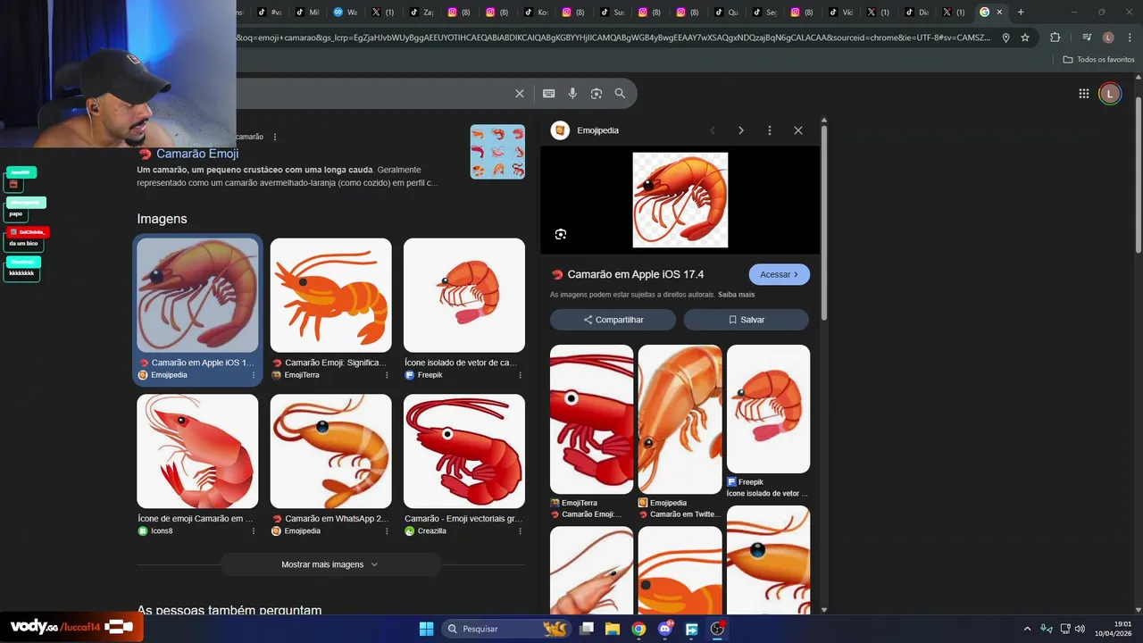This screenshot has height=643, width=1143.
Task: Open more options for Camarão Emoji result
Action: (x=275, y=137)
